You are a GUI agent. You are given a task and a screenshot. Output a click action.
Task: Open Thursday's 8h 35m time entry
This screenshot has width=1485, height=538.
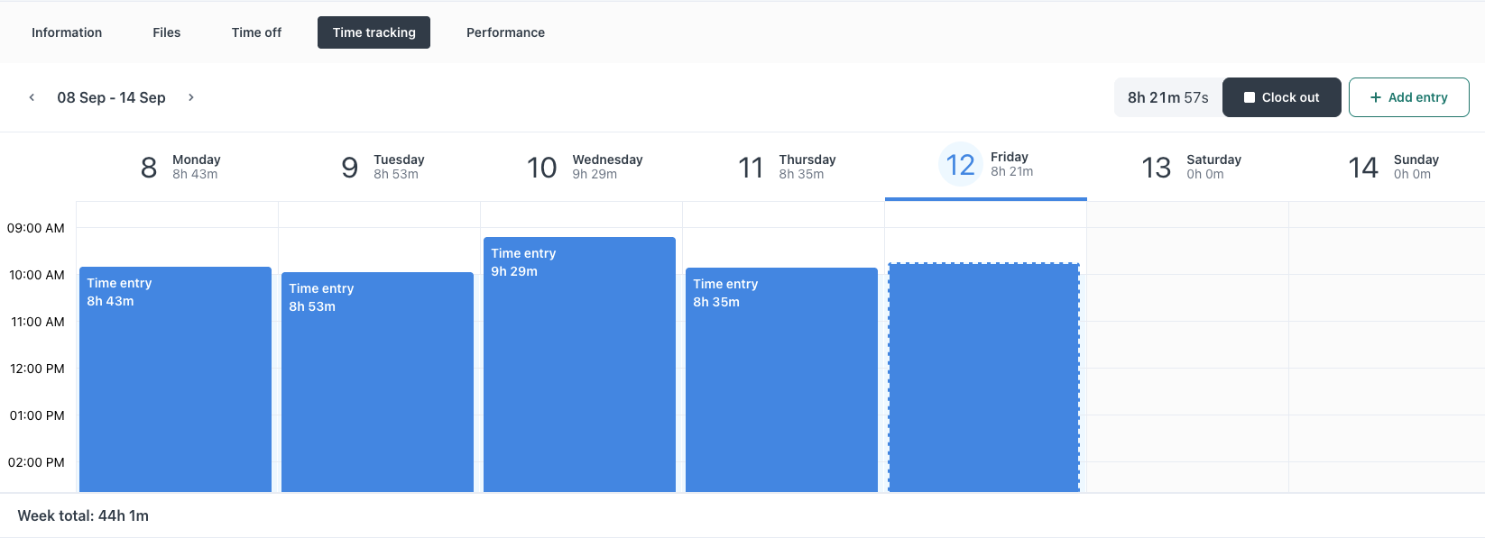(x=781, y=379)
